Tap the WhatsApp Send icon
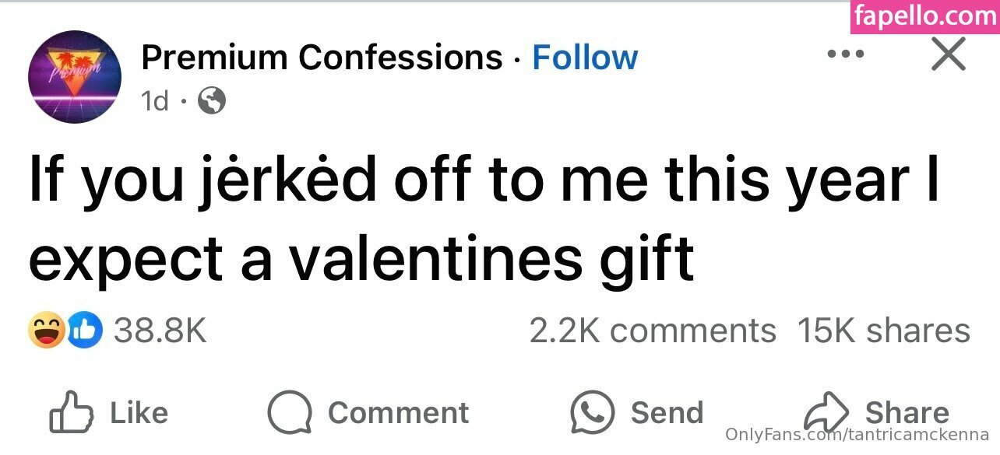The width and height of the screenshot is (1000, 455). 592,412
